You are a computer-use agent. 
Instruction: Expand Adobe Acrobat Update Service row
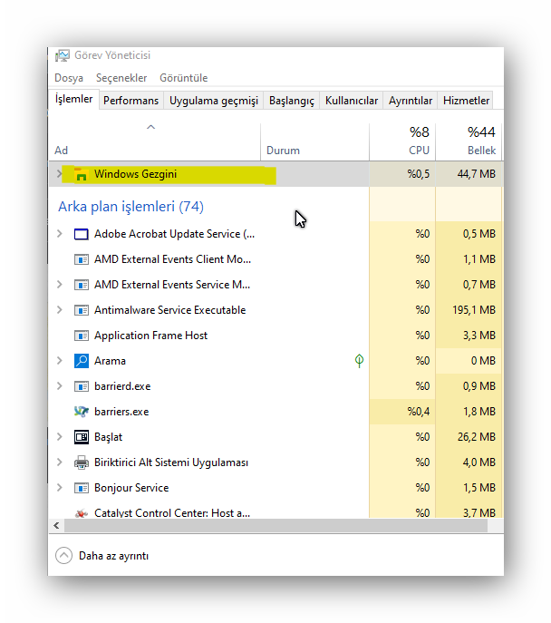tap(59, 234)
